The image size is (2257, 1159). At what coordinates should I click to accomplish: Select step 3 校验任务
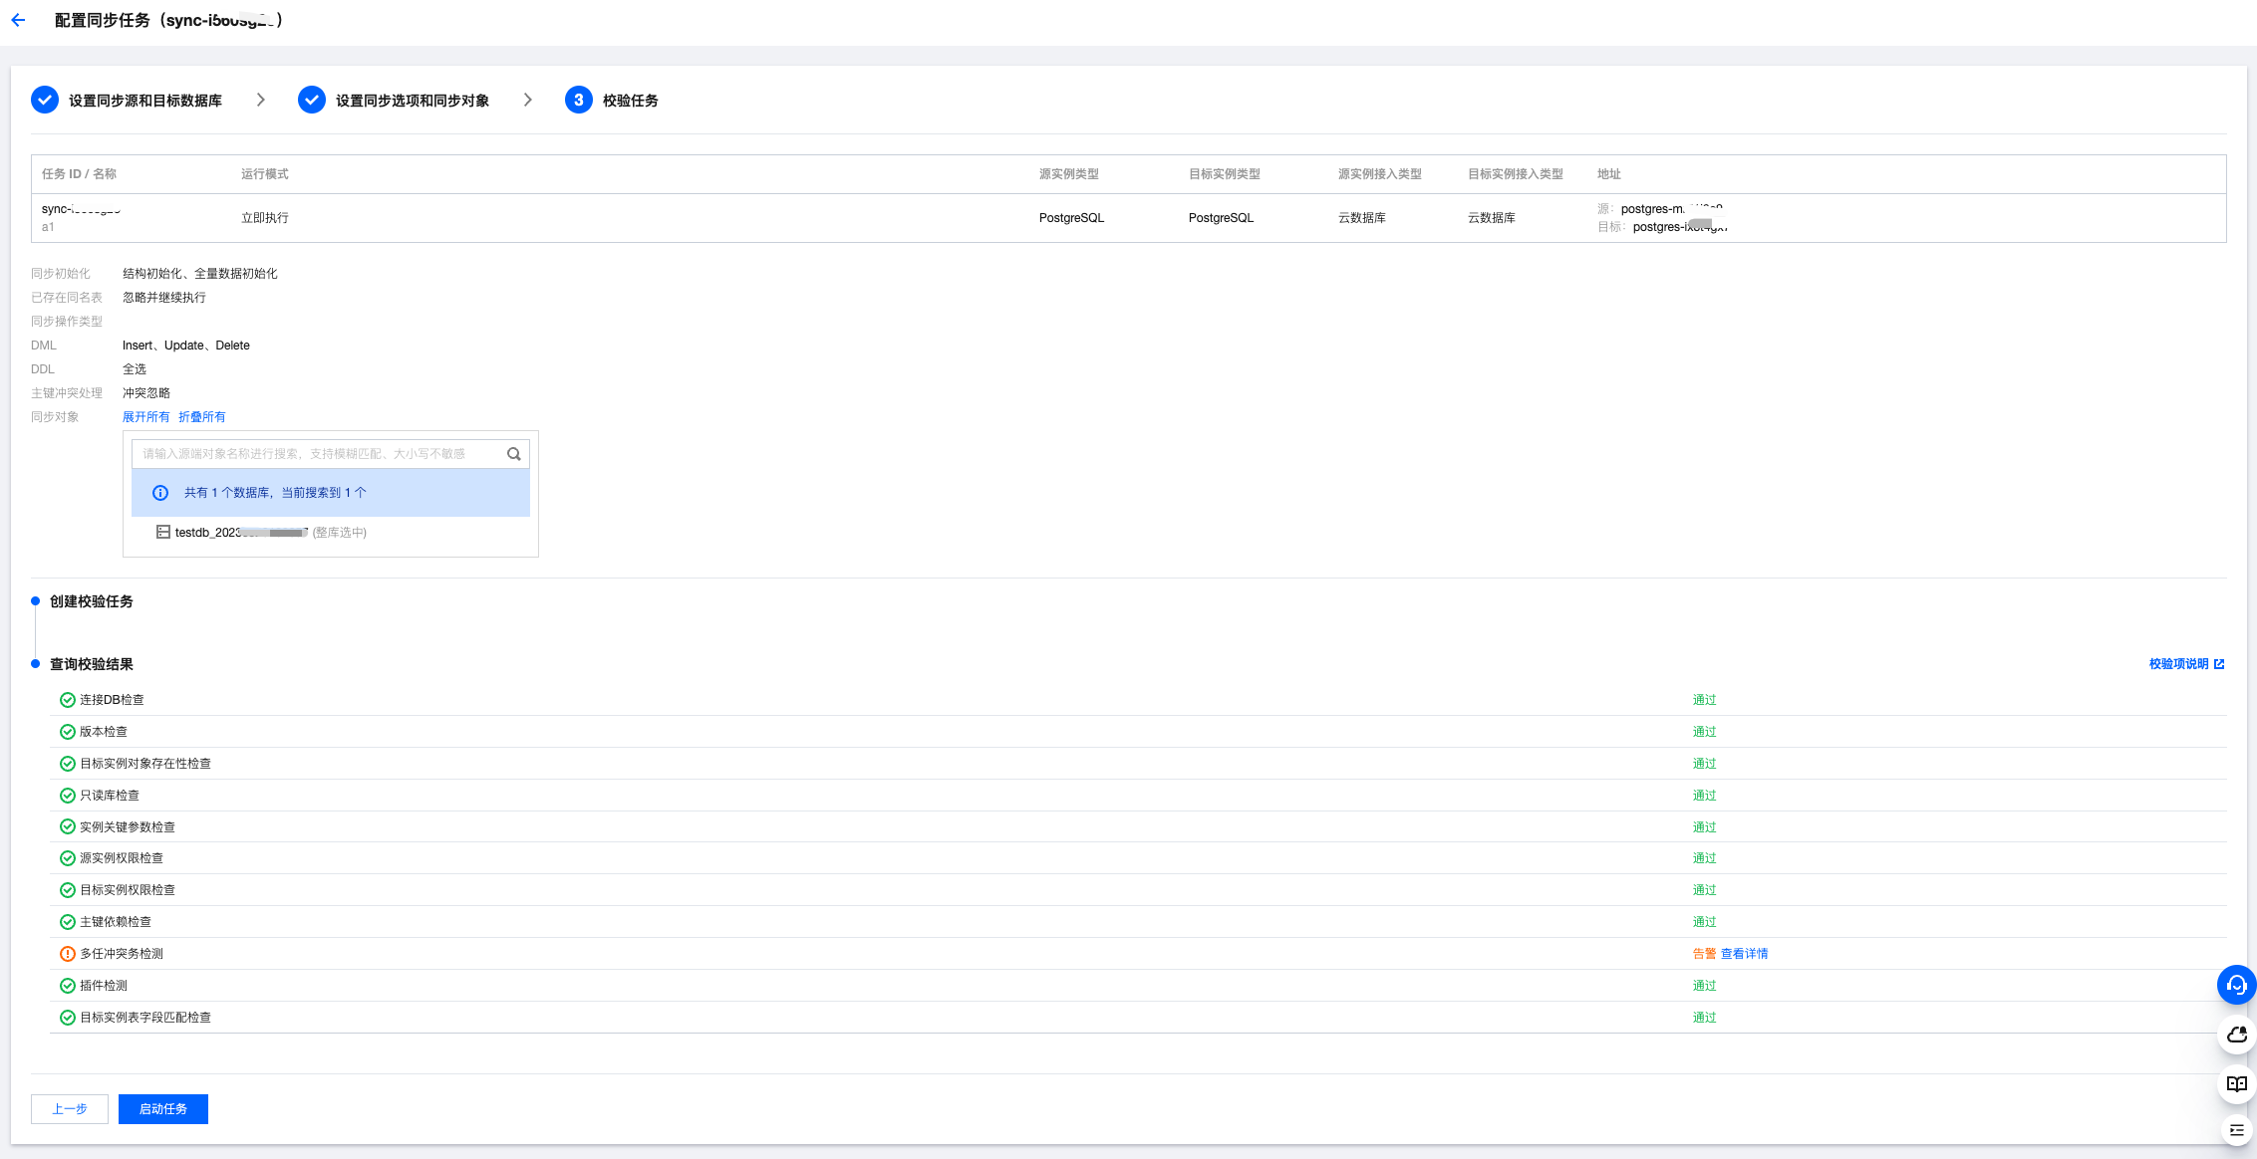click(629, 101)
